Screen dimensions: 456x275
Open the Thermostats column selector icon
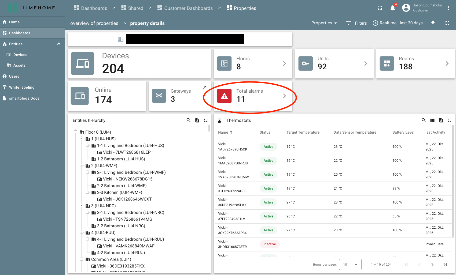(432, 120)
